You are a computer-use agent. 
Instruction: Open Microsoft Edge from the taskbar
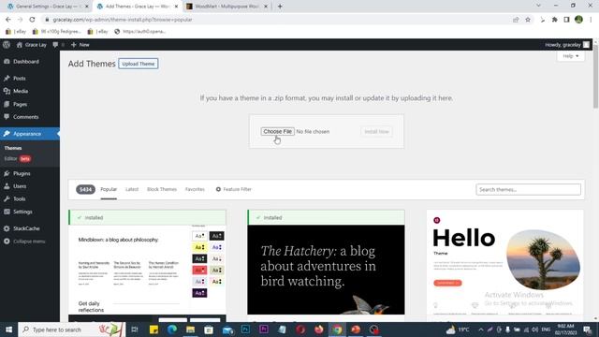click(172, 330)
